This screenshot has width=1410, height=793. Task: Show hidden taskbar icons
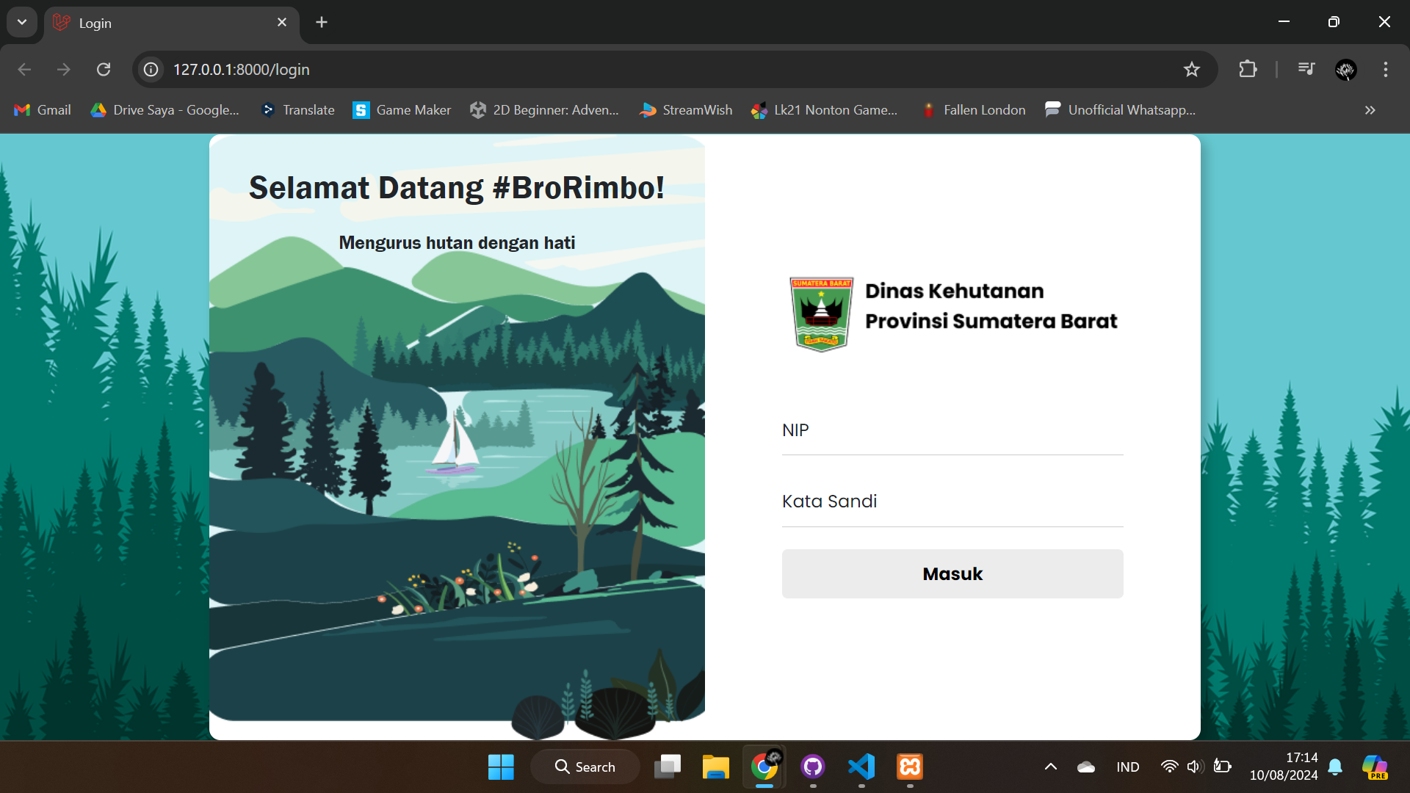tap(1049, 766)
